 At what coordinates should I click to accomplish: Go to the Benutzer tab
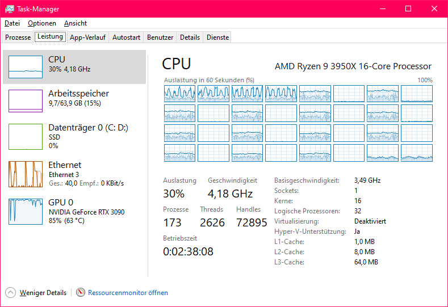(x=160, y=37)
